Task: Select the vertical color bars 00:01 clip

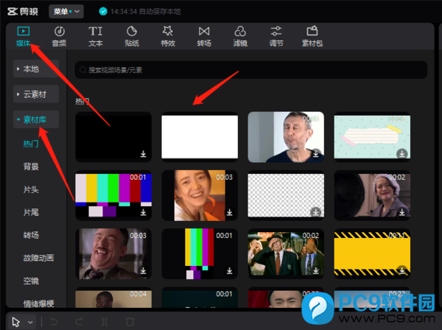Action: click(200, 253)
